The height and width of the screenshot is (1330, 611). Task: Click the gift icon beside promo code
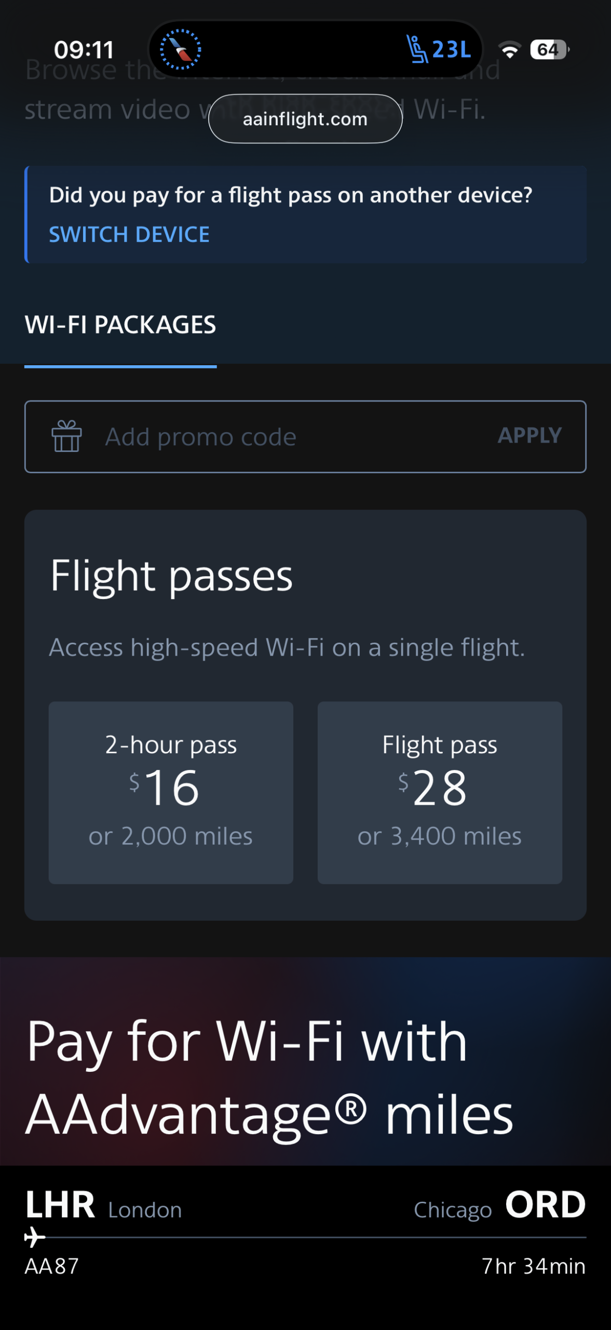(x=67, y=436)
